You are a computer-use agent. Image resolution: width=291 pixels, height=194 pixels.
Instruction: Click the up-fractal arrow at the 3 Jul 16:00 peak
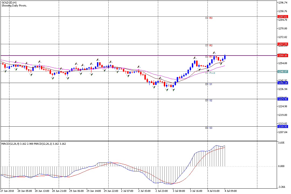pyautogui.click(x=195, y=58)
